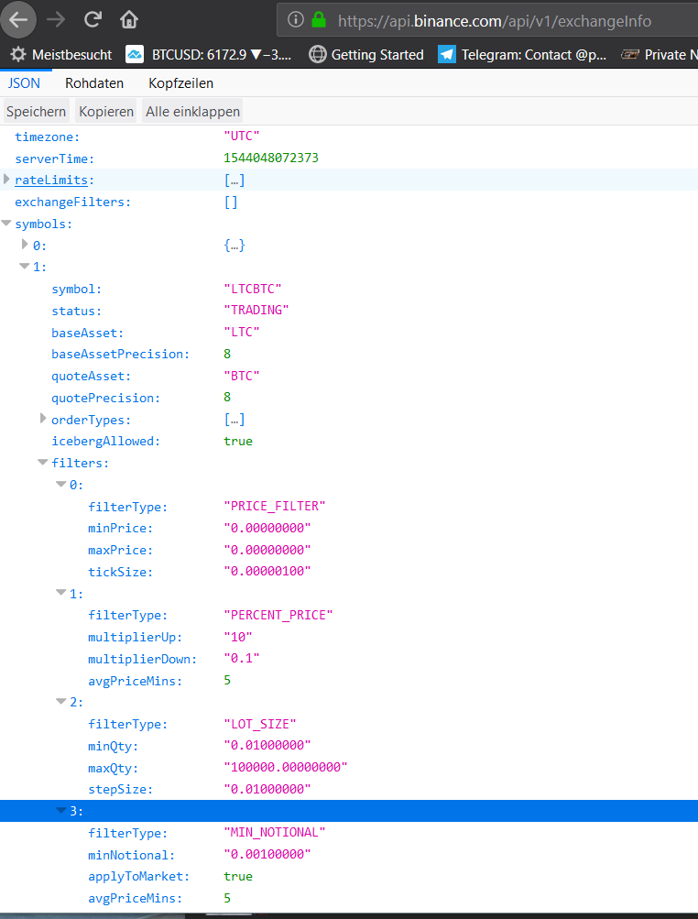This screenshot has height=919, width=698.
Task: Click the exchangeFilters key
Action: (72, 202)
